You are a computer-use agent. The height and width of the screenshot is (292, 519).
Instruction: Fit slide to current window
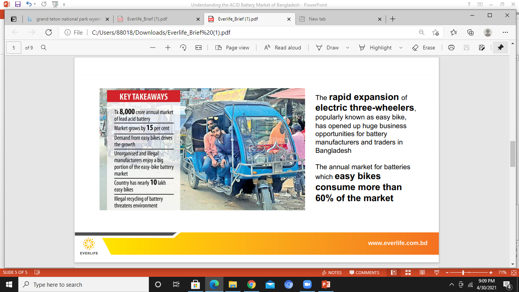[514, 272]
